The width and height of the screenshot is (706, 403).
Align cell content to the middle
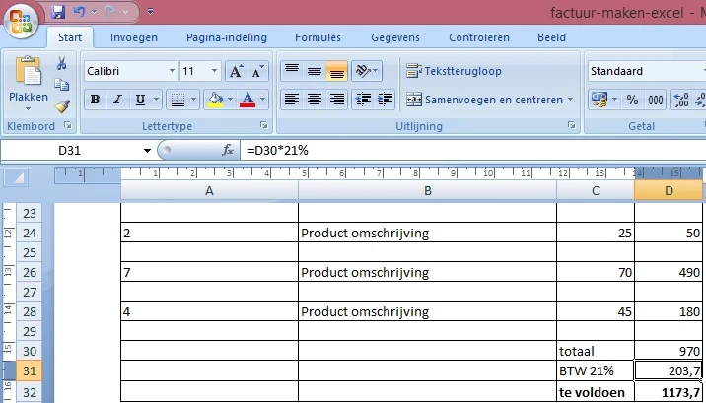click(315, 71)
